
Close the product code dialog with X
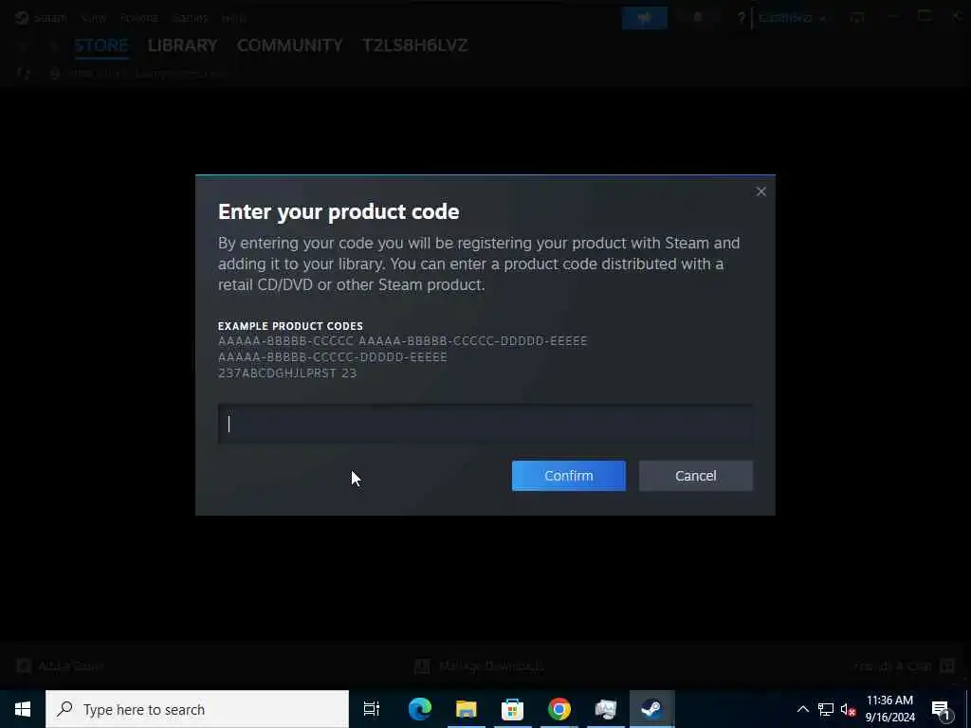760,191
